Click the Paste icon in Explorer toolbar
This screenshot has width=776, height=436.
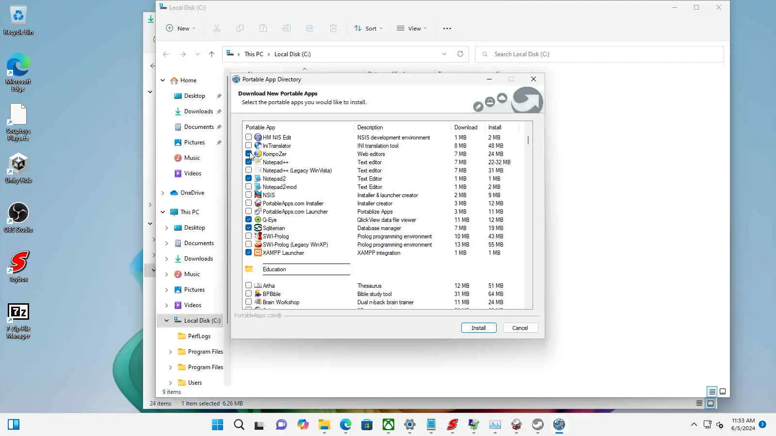click(x=263, y=28)
